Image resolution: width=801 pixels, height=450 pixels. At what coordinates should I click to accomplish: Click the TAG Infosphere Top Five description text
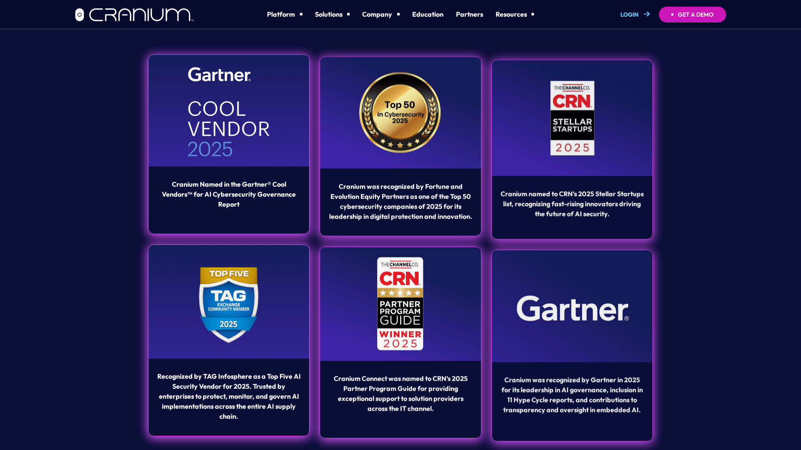pos(229,396)
